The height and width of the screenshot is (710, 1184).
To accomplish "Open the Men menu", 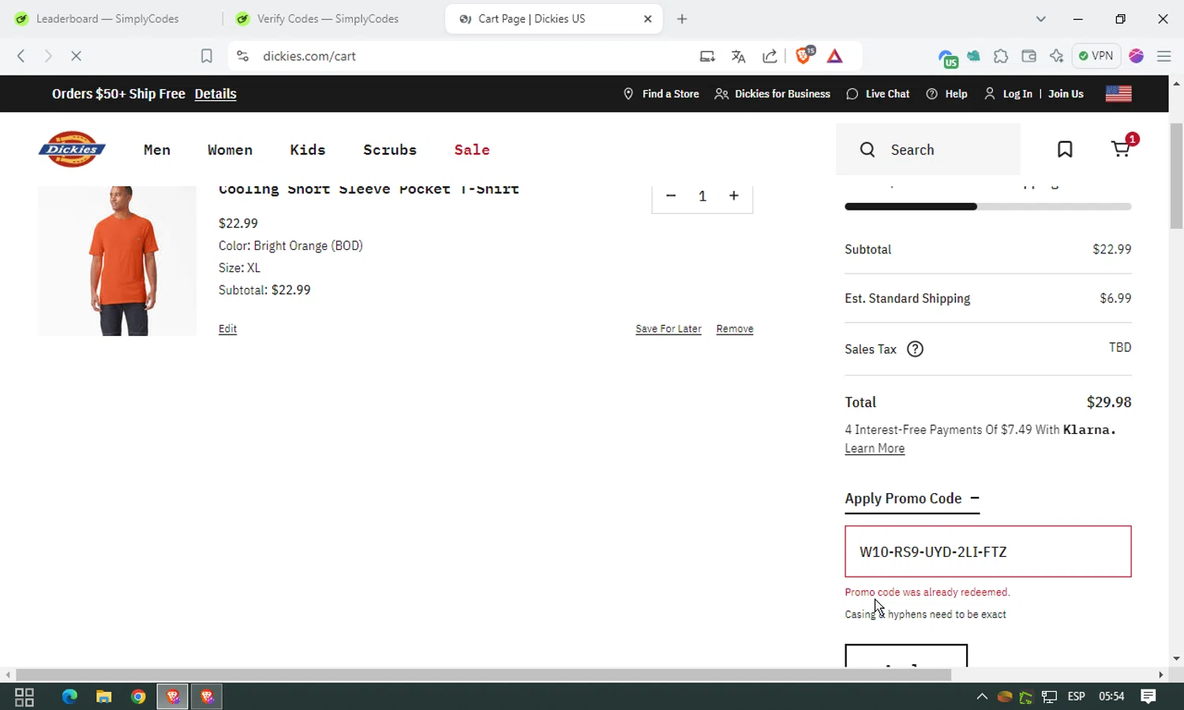I will point(157,150).
